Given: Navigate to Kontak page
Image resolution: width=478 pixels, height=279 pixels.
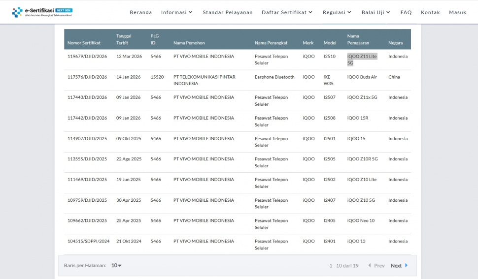Looking at the screenshot, I should coord(430,12).
